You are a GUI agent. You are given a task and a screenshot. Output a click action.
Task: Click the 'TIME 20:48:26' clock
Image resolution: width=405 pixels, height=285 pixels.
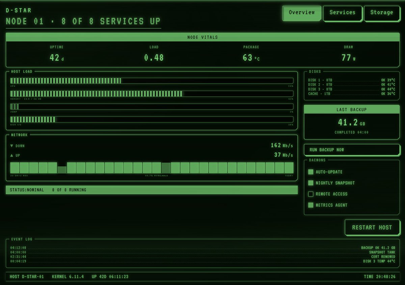point(380,277)
